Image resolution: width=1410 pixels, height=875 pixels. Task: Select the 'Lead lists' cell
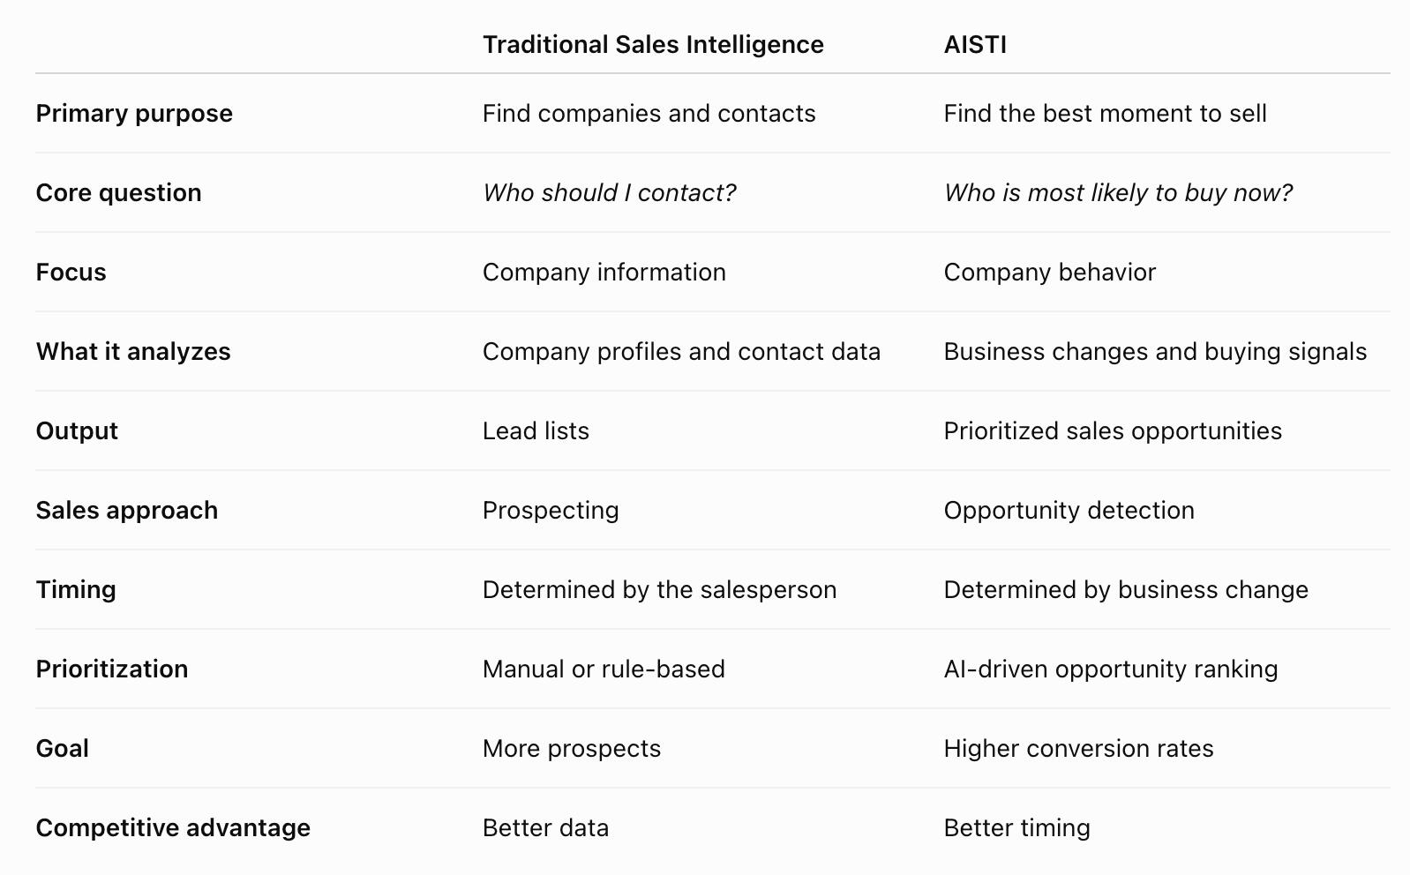(x=536, y=431)
